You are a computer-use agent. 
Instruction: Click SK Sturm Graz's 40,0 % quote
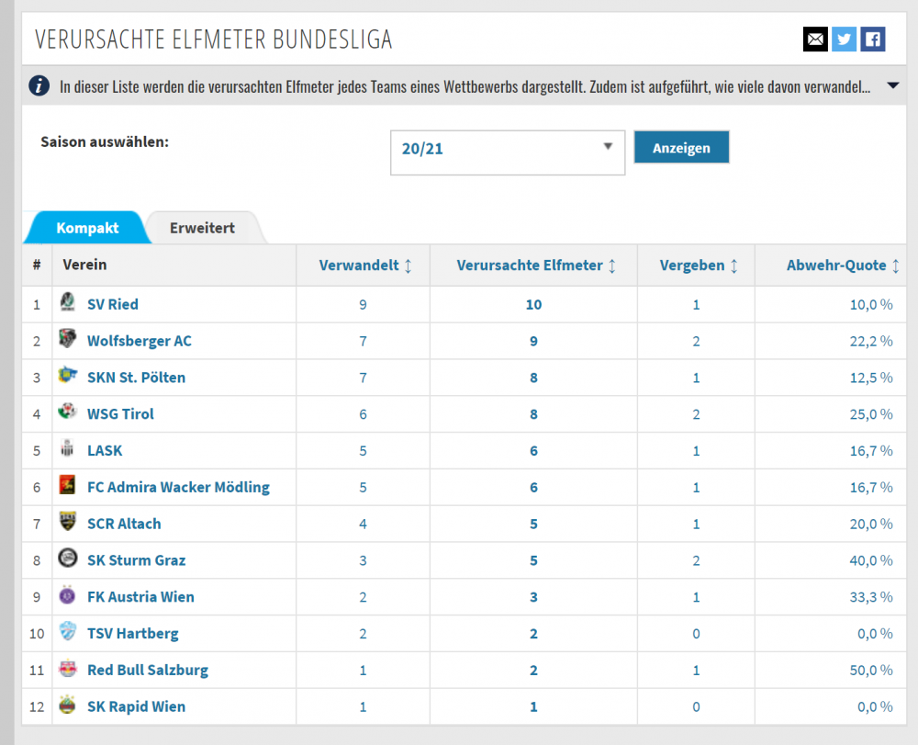tap(871, 560)
